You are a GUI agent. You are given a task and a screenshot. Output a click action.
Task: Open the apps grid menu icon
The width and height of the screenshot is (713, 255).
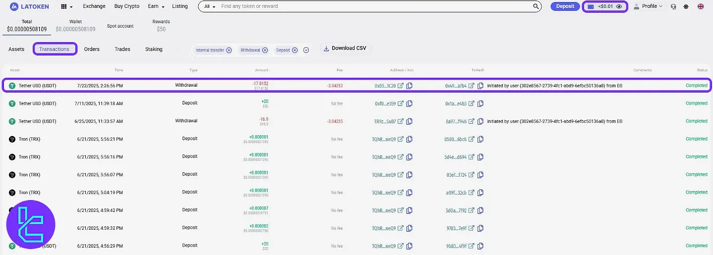(x=64, y=6)
